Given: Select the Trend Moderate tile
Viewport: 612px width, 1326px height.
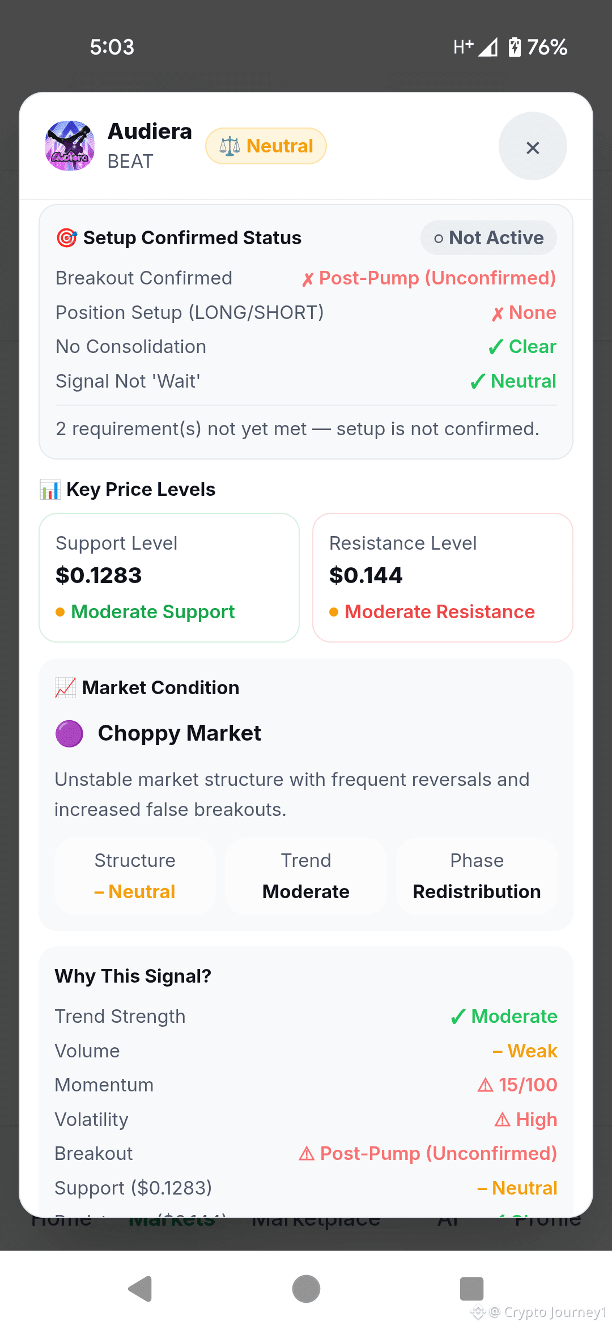Looking at the screenshot, I should [306, 876].
